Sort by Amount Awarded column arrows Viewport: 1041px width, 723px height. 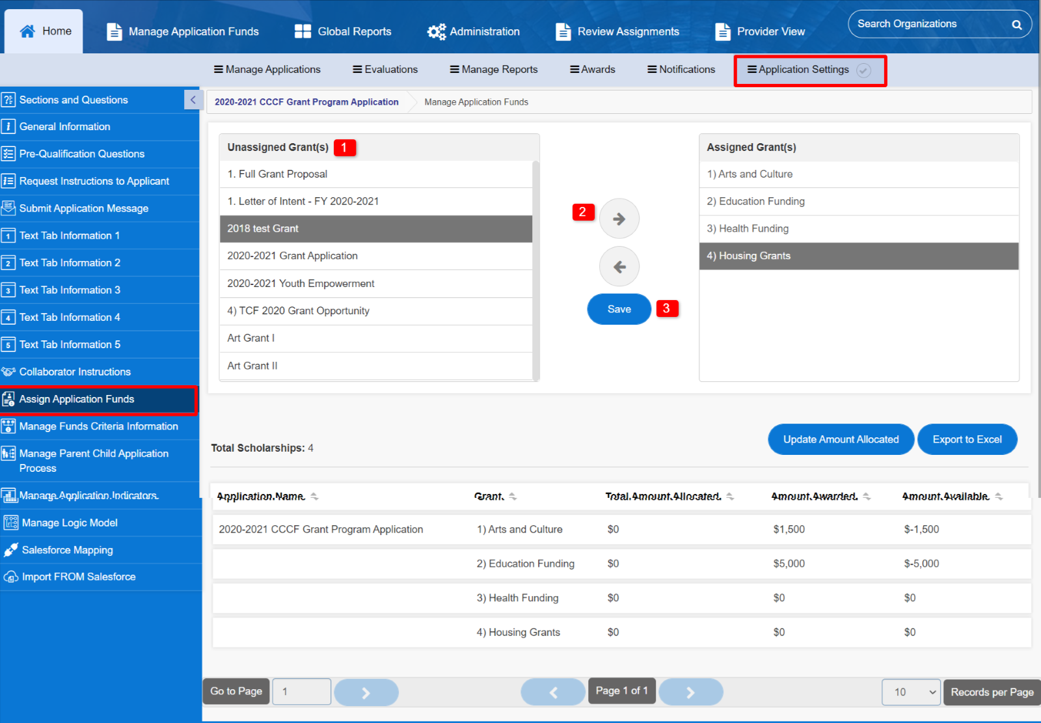867,497
